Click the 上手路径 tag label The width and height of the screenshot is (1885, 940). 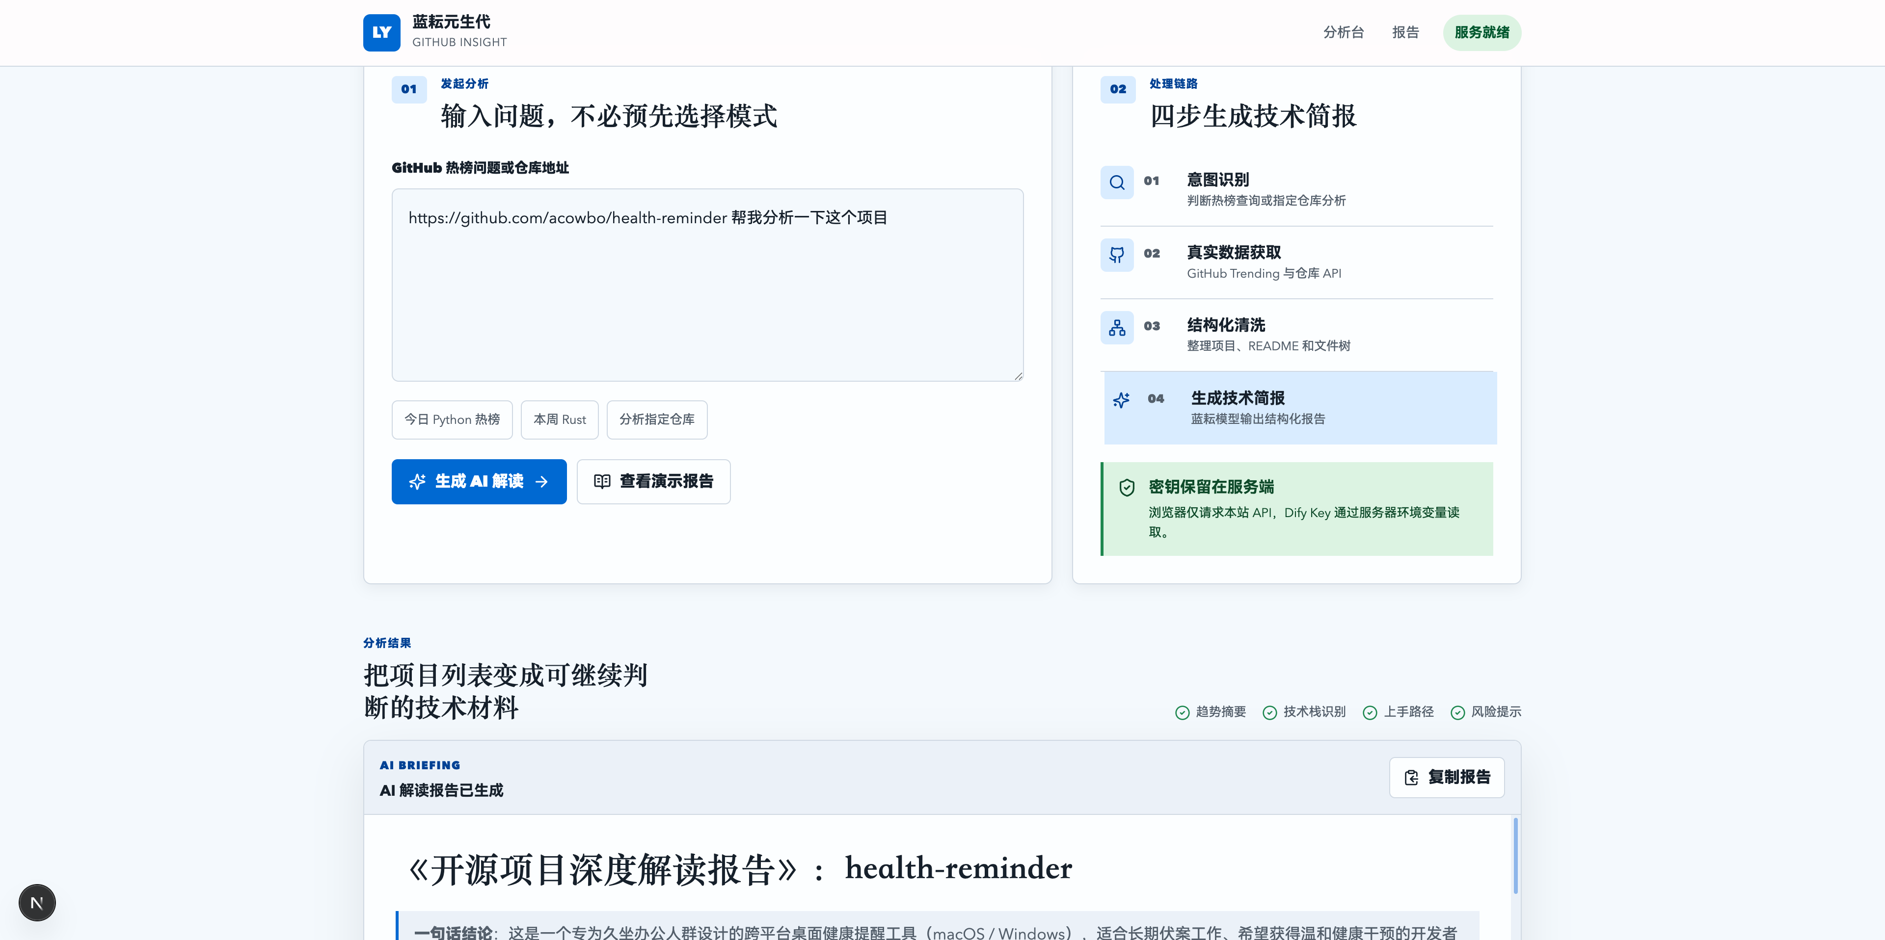[x=1408, y=712]
